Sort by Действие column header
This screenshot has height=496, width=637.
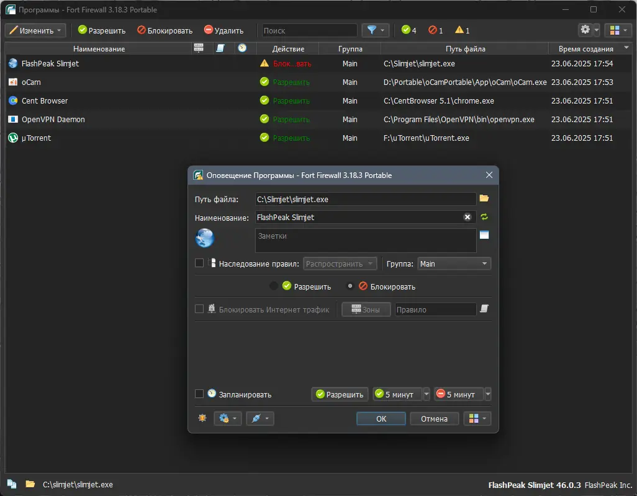(x=288, y=48)
